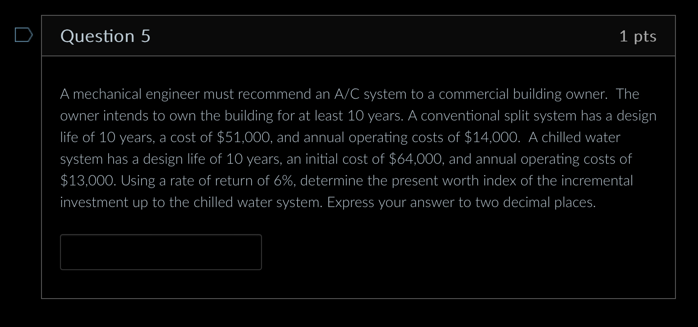Screen dimensions: 698x327
Task: Place cursor in the answer input field
Action: click(x=161, y=252)
